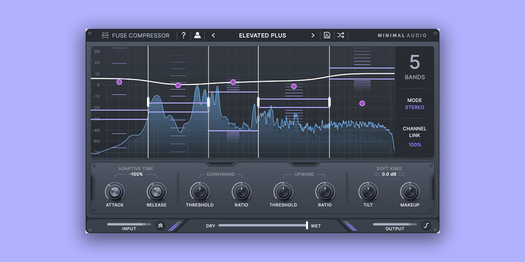Select the second band purple node
The width and height of the screenshot is (525, 262).
(x=178, y=85)
